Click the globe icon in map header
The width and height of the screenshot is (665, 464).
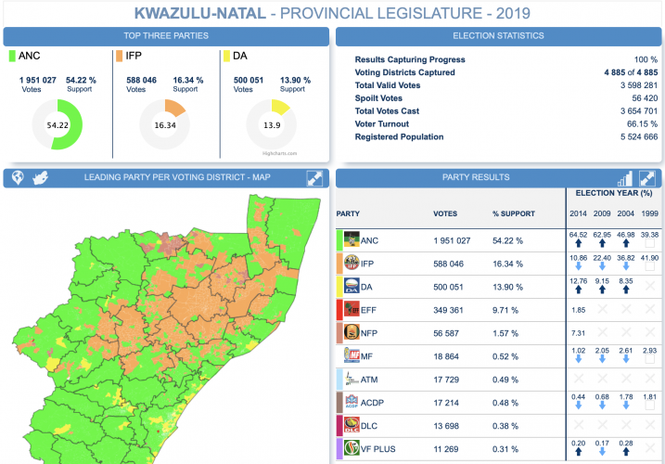[x=17, y=178]
